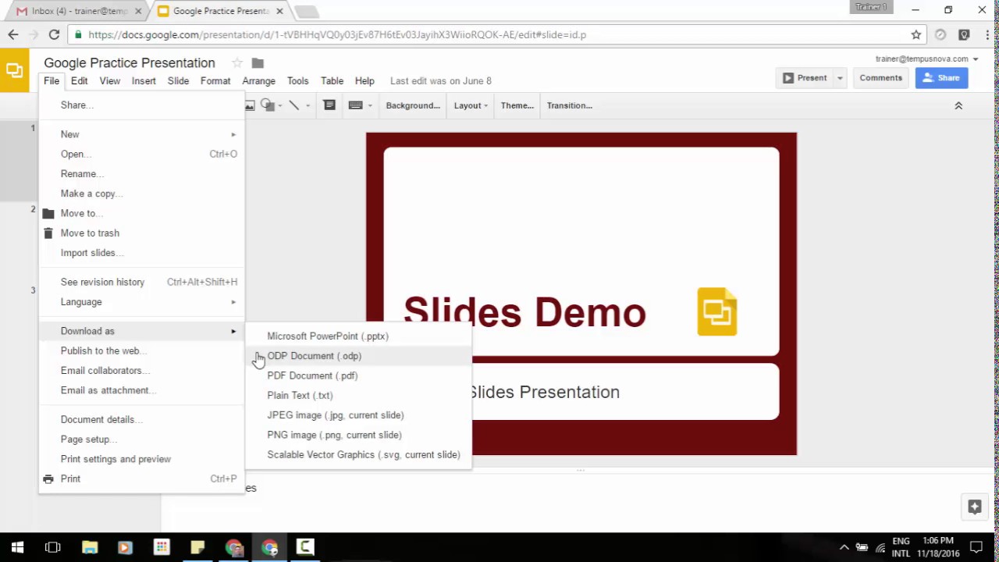Image resolution: width=999 pixels, height=562 pixels.
Task: Open the Edit menu
Action: 80,80
